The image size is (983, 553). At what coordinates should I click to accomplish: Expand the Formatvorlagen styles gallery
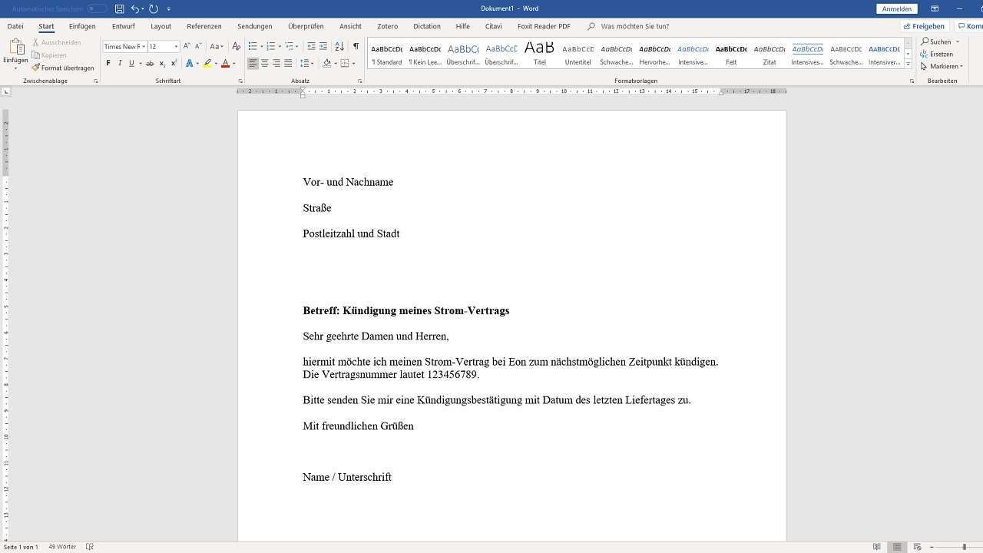coord(908,65)
